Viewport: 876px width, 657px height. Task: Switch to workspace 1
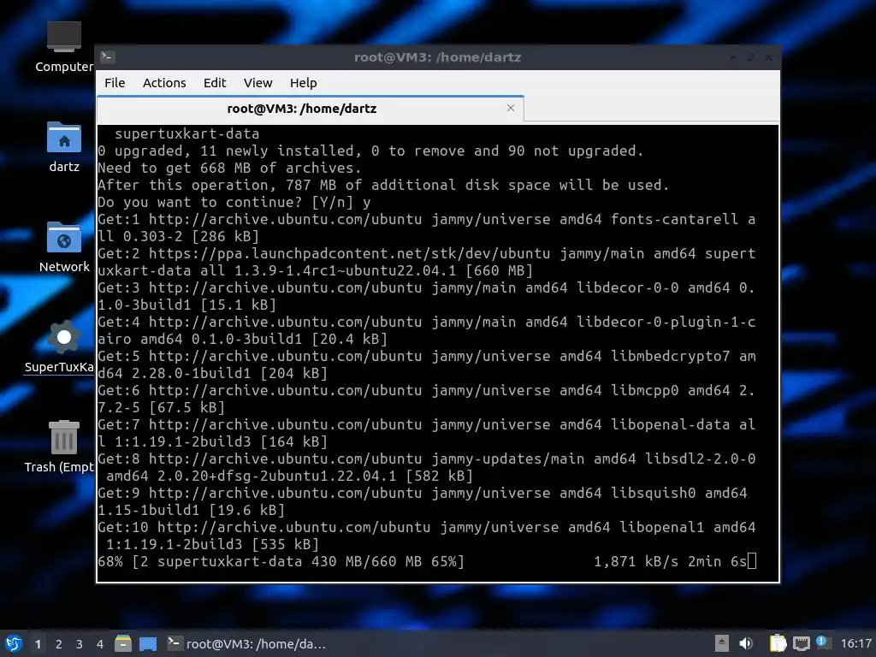tap(38, 644)
